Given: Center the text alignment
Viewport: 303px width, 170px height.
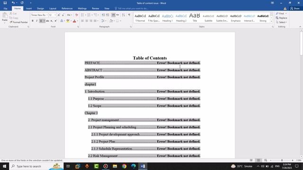Looking at the screenshot, I should (87, 21).
